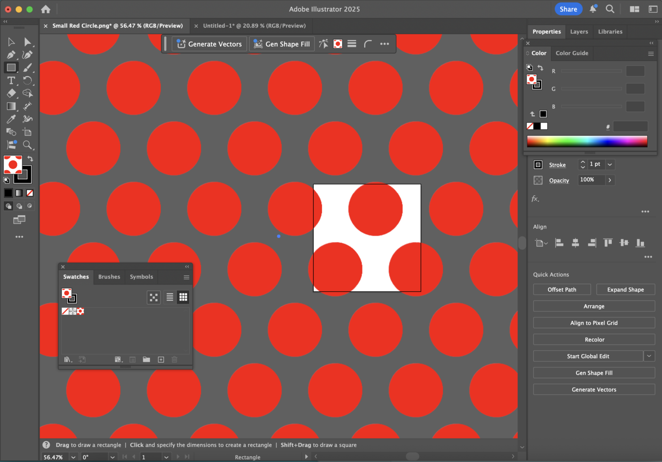Click the hex color input field
Viewport: 662px width, 462px height.
click(x=631, y=127)
